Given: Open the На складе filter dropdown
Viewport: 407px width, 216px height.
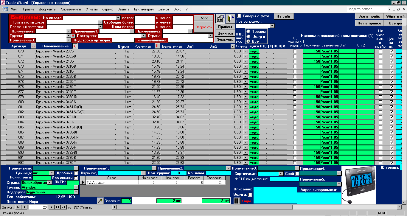Looking at the screenshot, I should (118, 18).
